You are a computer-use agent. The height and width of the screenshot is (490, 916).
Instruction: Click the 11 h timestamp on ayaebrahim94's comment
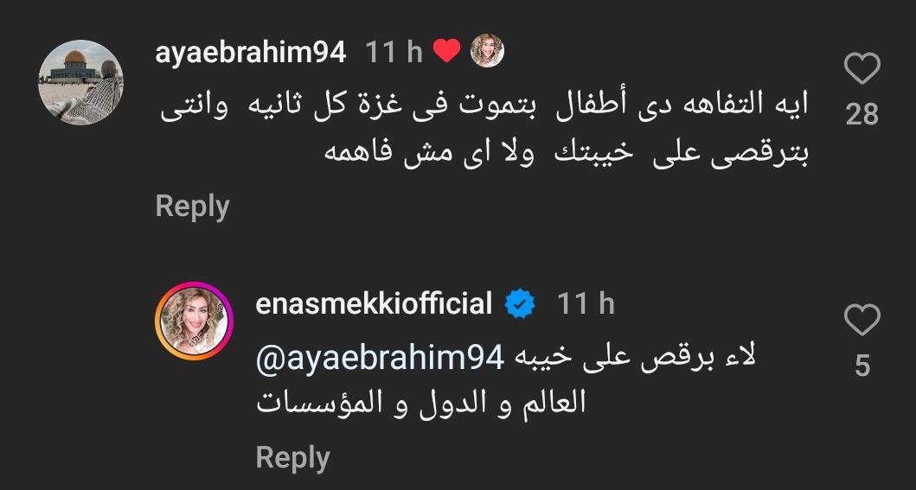pos(394,53)
